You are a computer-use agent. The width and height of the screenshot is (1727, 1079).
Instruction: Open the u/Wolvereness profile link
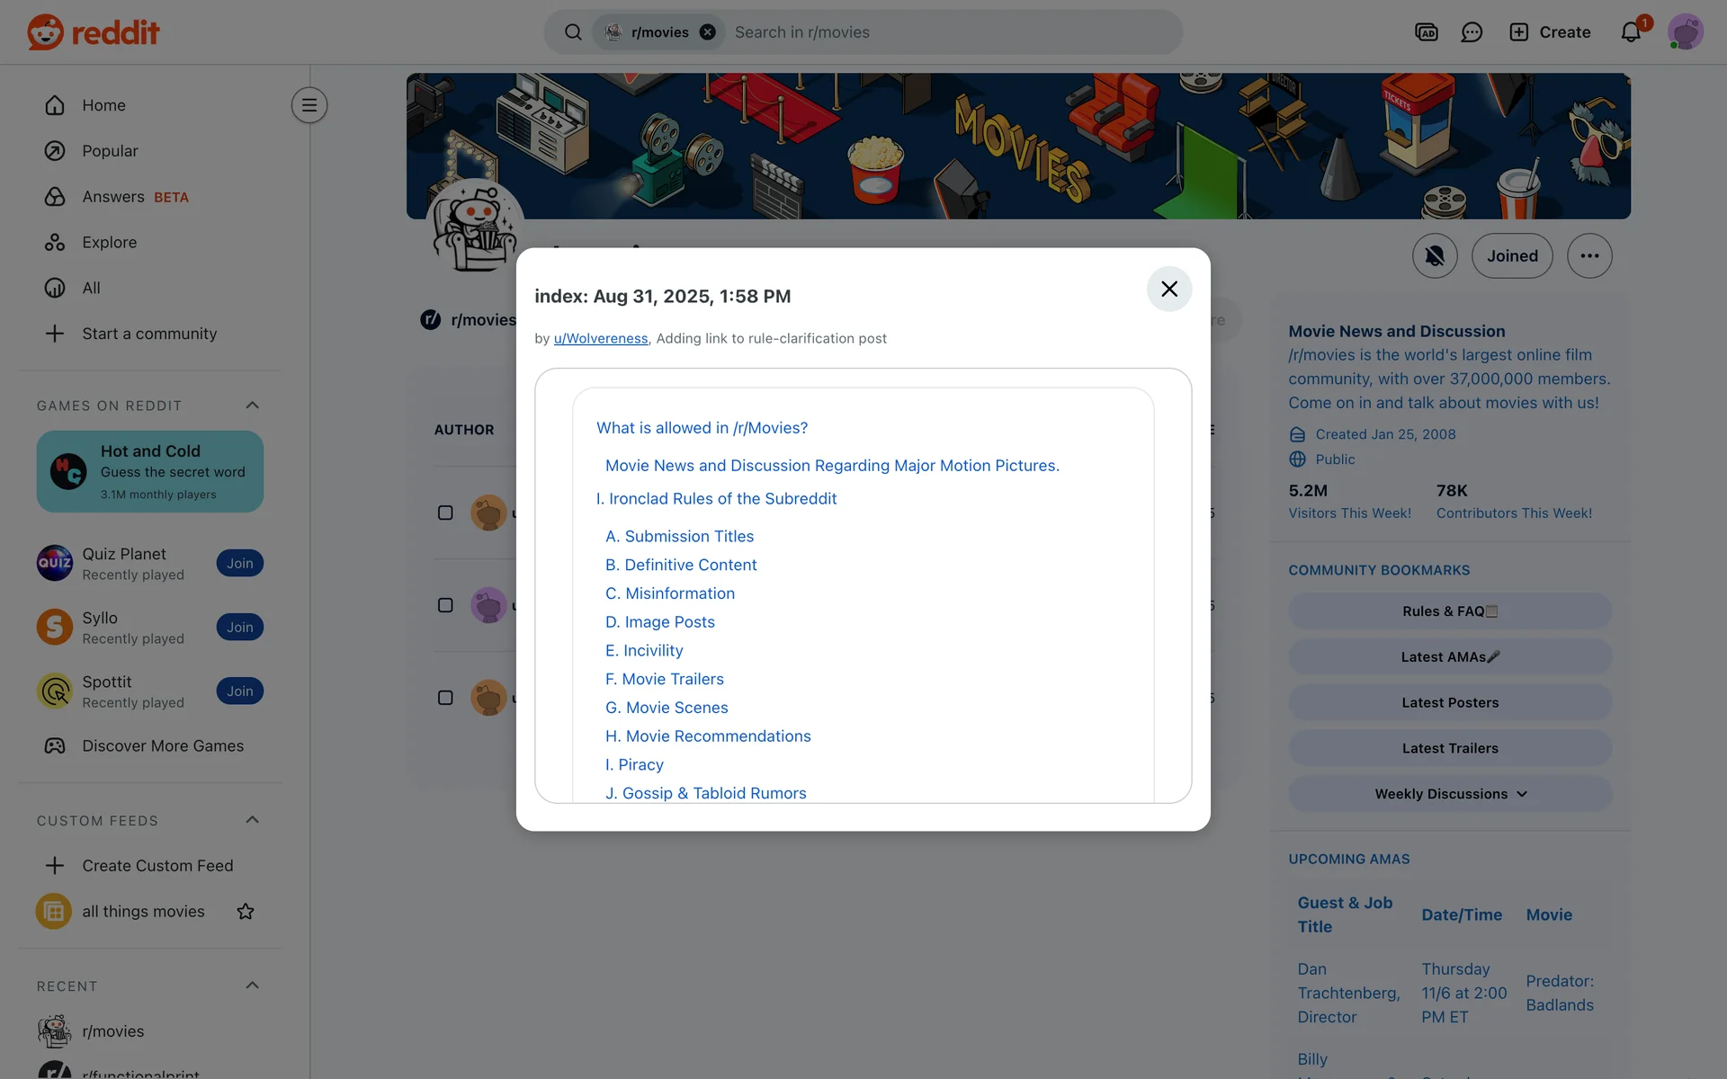600,339
